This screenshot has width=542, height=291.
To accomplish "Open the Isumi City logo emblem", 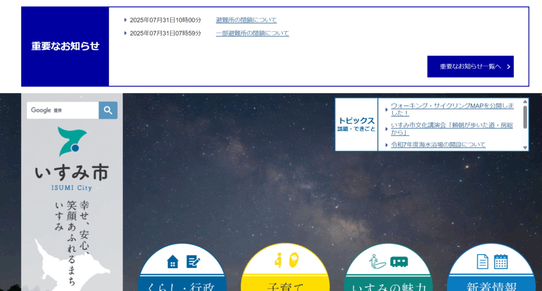I will [72, 142].
